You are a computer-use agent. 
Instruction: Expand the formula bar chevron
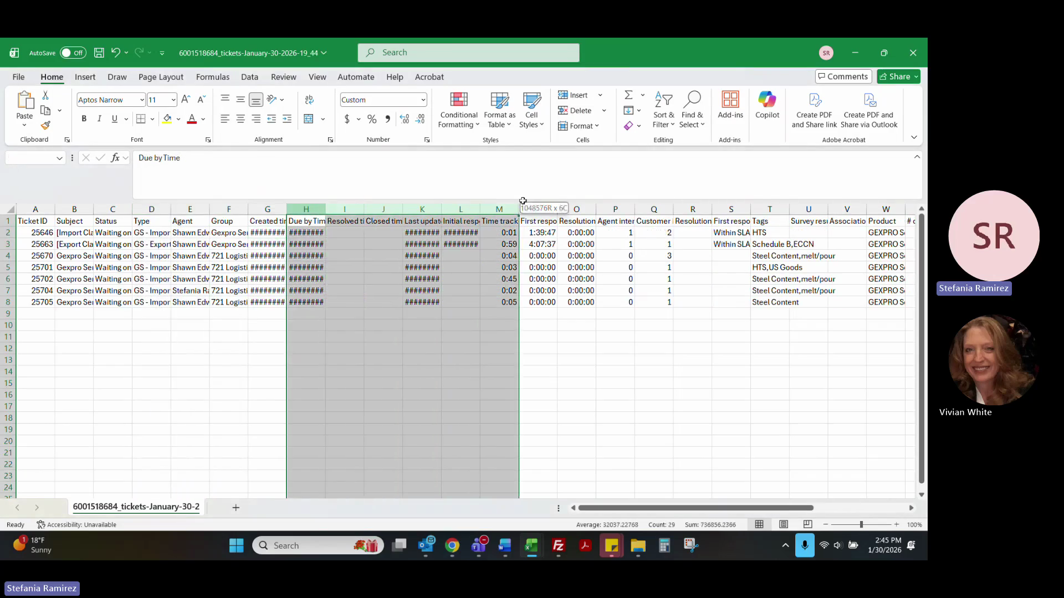[917, 157]
